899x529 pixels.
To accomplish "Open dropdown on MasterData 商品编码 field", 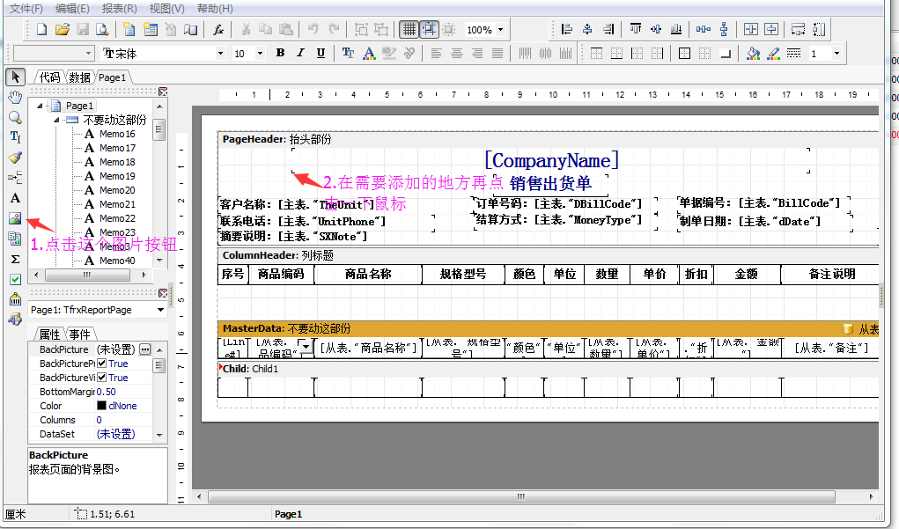I will [306, 346].
